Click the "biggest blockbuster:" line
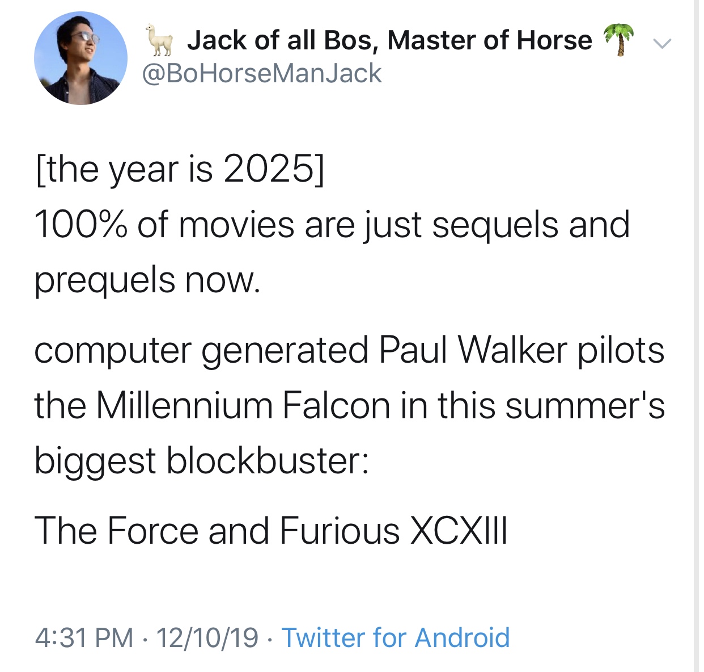Screen dimensions: 704x672 tap(201, 460)
